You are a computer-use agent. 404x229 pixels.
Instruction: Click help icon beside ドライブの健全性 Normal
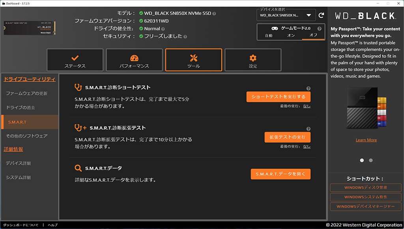pos(163,29)
